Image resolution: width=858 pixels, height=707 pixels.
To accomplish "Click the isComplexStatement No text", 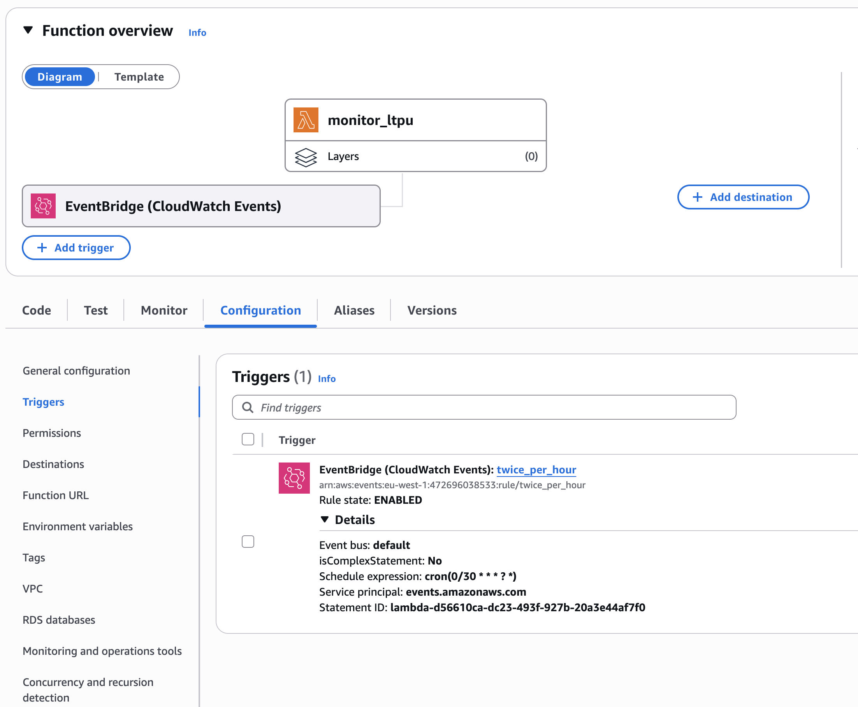I will (380, 561).
